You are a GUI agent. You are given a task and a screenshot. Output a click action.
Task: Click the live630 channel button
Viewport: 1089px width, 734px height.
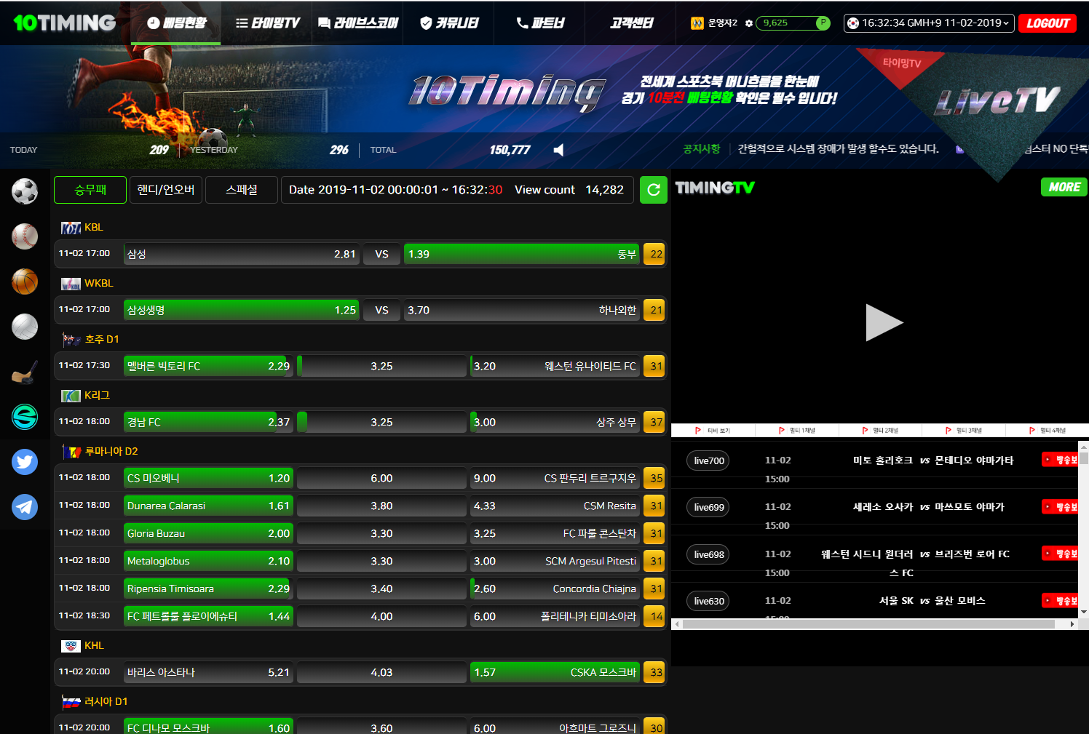pyautogui.click(x=709, y=601)
